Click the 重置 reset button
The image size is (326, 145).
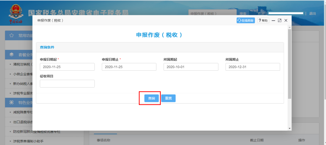[x=168, y=98]
